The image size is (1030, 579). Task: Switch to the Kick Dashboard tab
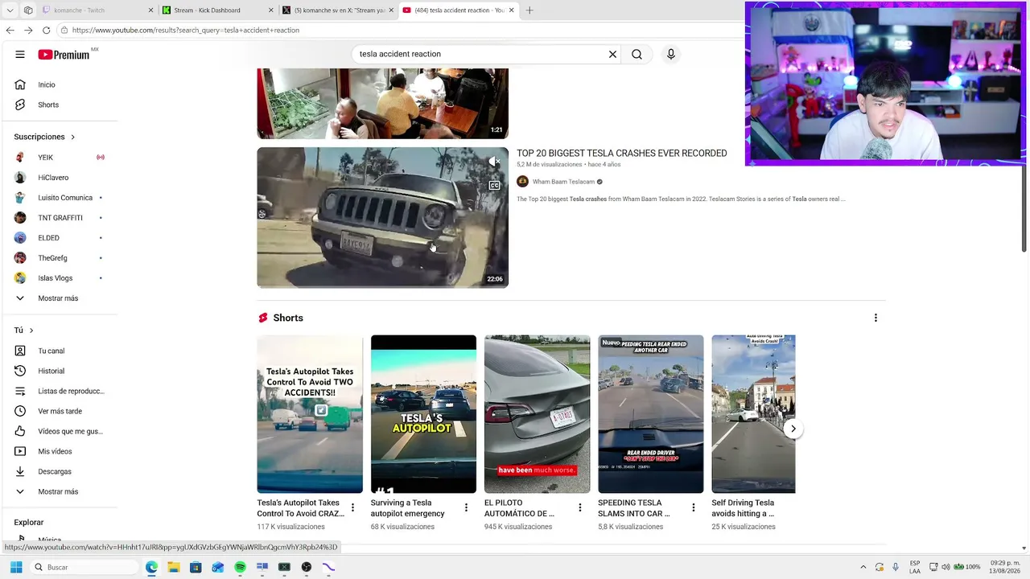(x=218, y=10)
